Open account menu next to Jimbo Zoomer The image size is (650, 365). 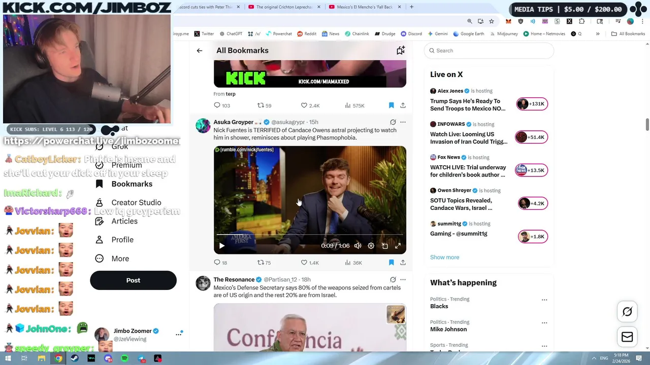point(179,335)
